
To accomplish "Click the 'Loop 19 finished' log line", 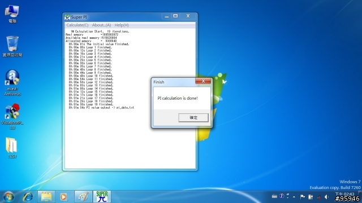I will point(90,104).
